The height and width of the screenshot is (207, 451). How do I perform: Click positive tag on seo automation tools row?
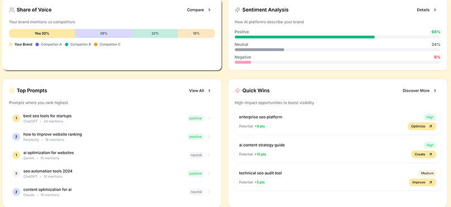[x=196, y=174]
